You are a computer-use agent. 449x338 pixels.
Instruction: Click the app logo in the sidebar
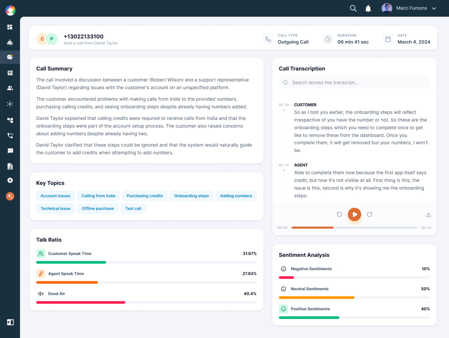(x=10, y=11)
